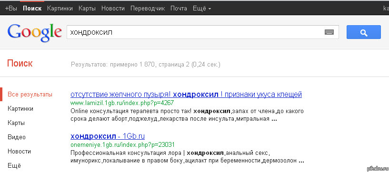The image size is (389, 172).
Task: Open result 'хондроксил - 1Gb.ru'
Action: click(108, 136)
